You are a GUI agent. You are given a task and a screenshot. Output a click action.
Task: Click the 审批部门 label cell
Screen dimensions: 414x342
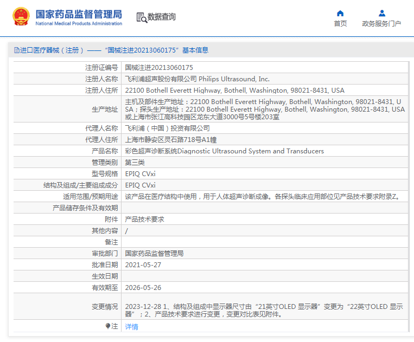(x=67, y=254)
